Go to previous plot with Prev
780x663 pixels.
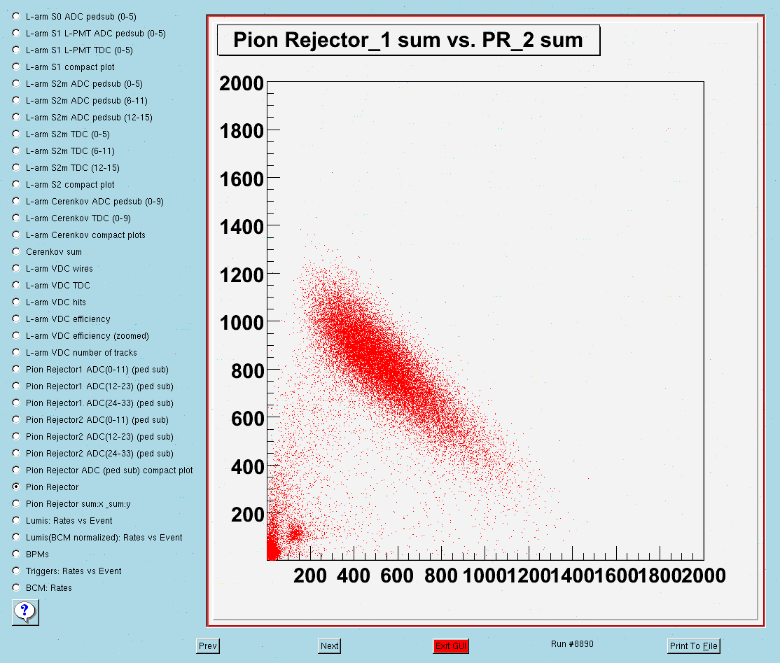pyautogui.click(x=208, y=646)
